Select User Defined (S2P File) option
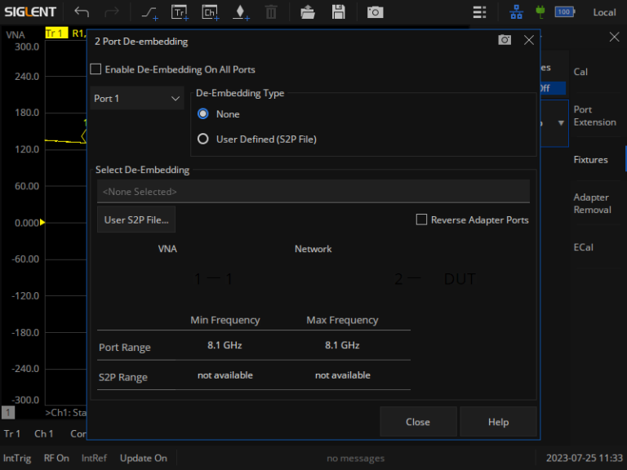Viewport: 627px width, 470px height. tap(203, 139)
